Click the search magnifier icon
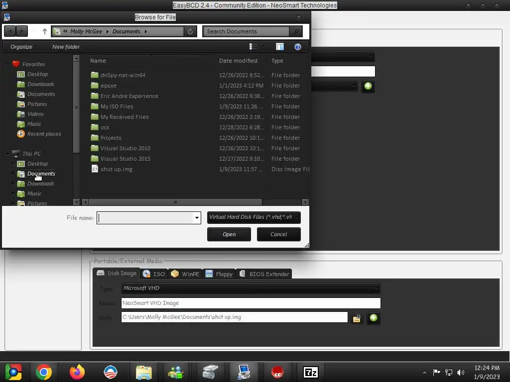The image size is (510, 382). coord(296,31)
